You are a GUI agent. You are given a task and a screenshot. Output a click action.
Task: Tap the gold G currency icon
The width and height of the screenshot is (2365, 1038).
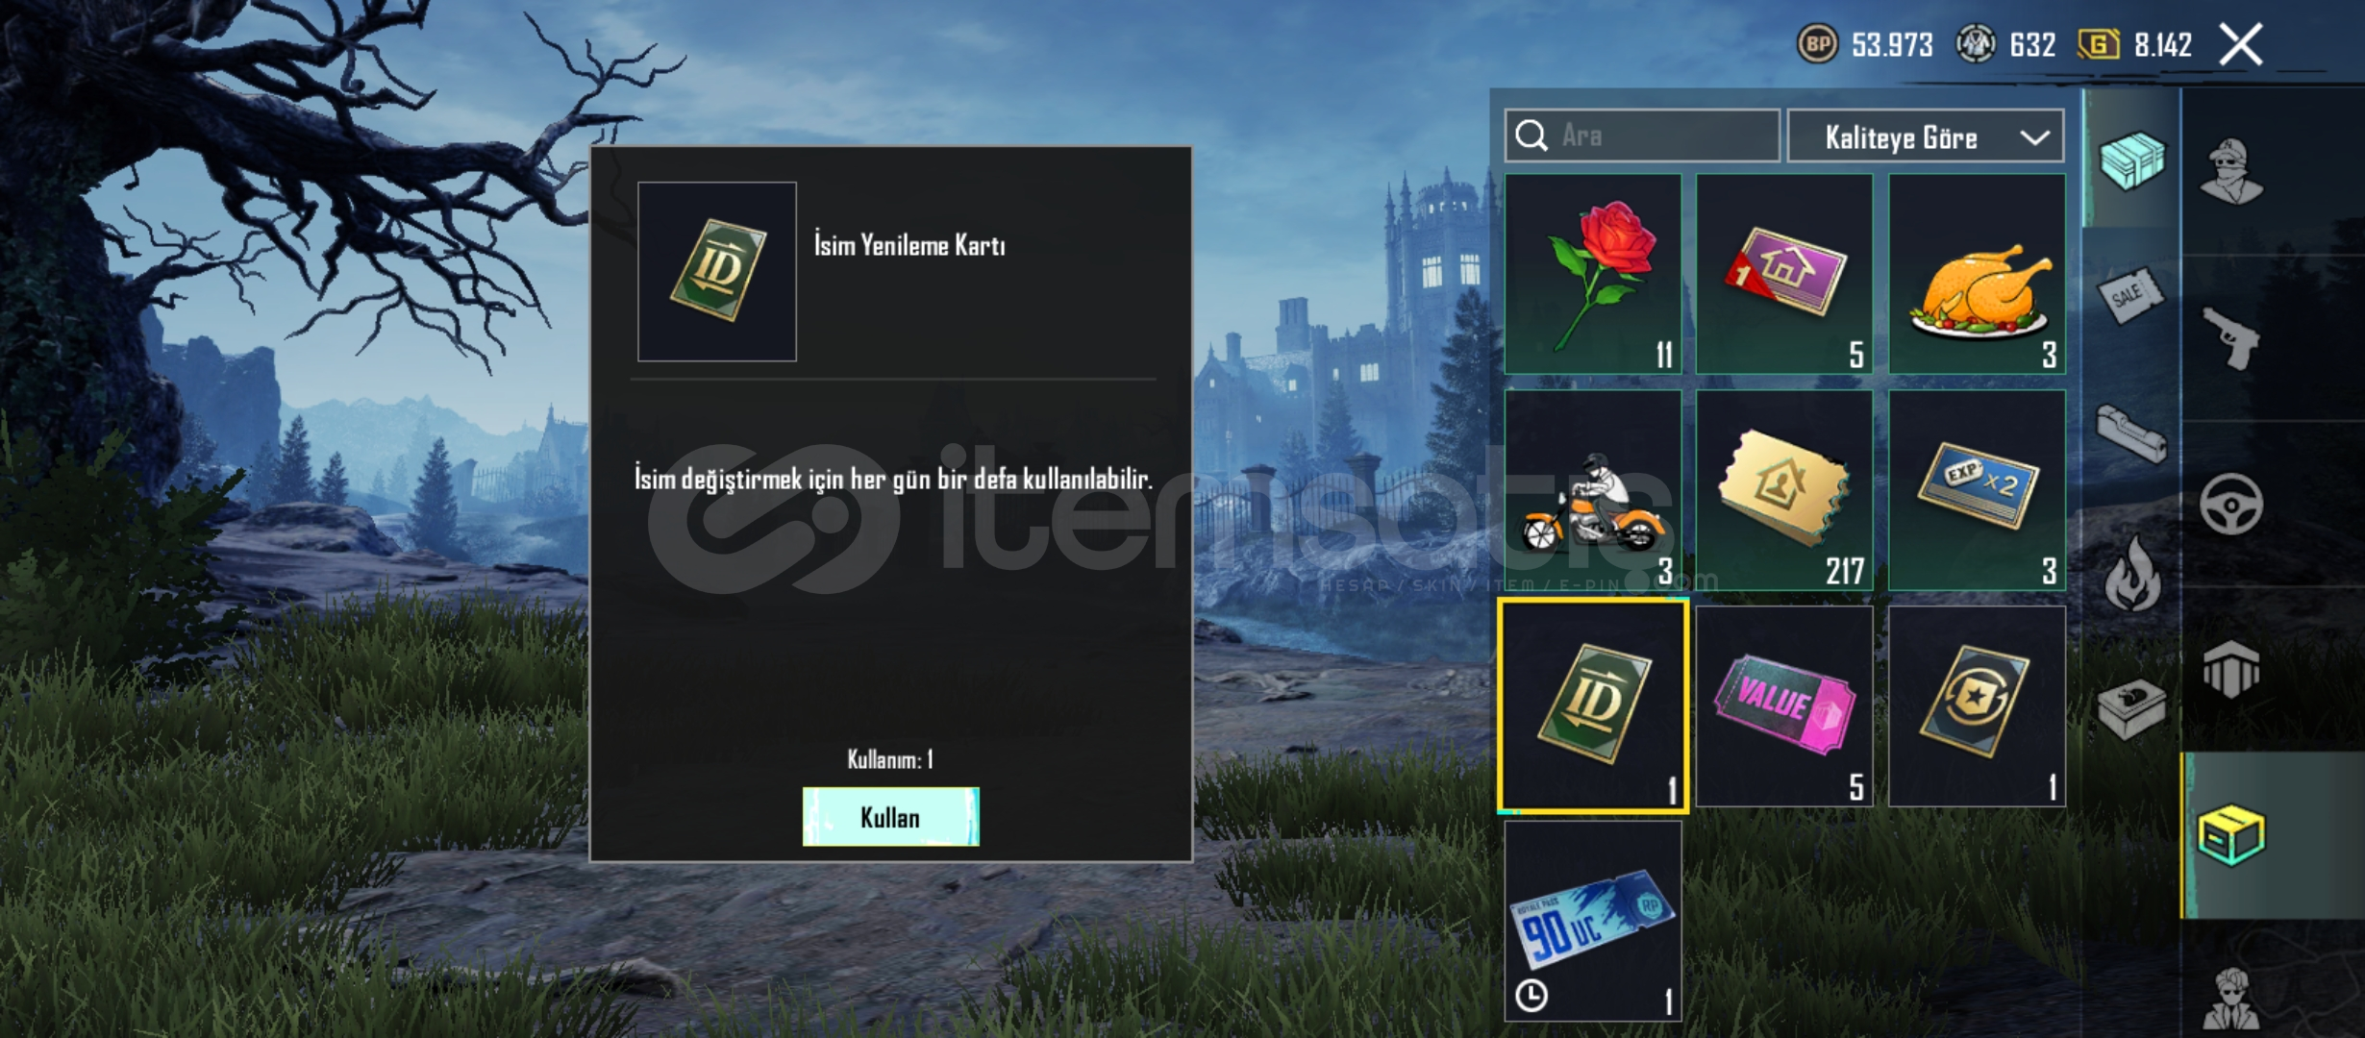tap(2098, 44)
